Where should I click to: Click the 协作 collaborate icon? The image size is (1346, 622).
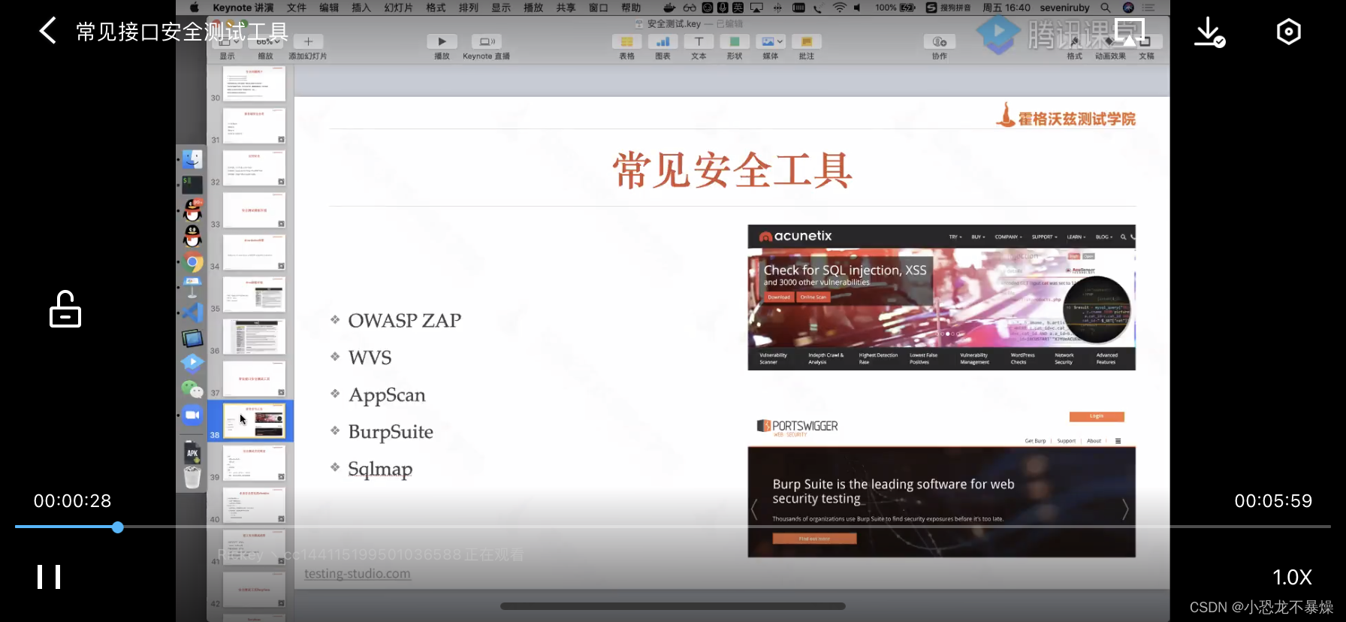(940, 42)
